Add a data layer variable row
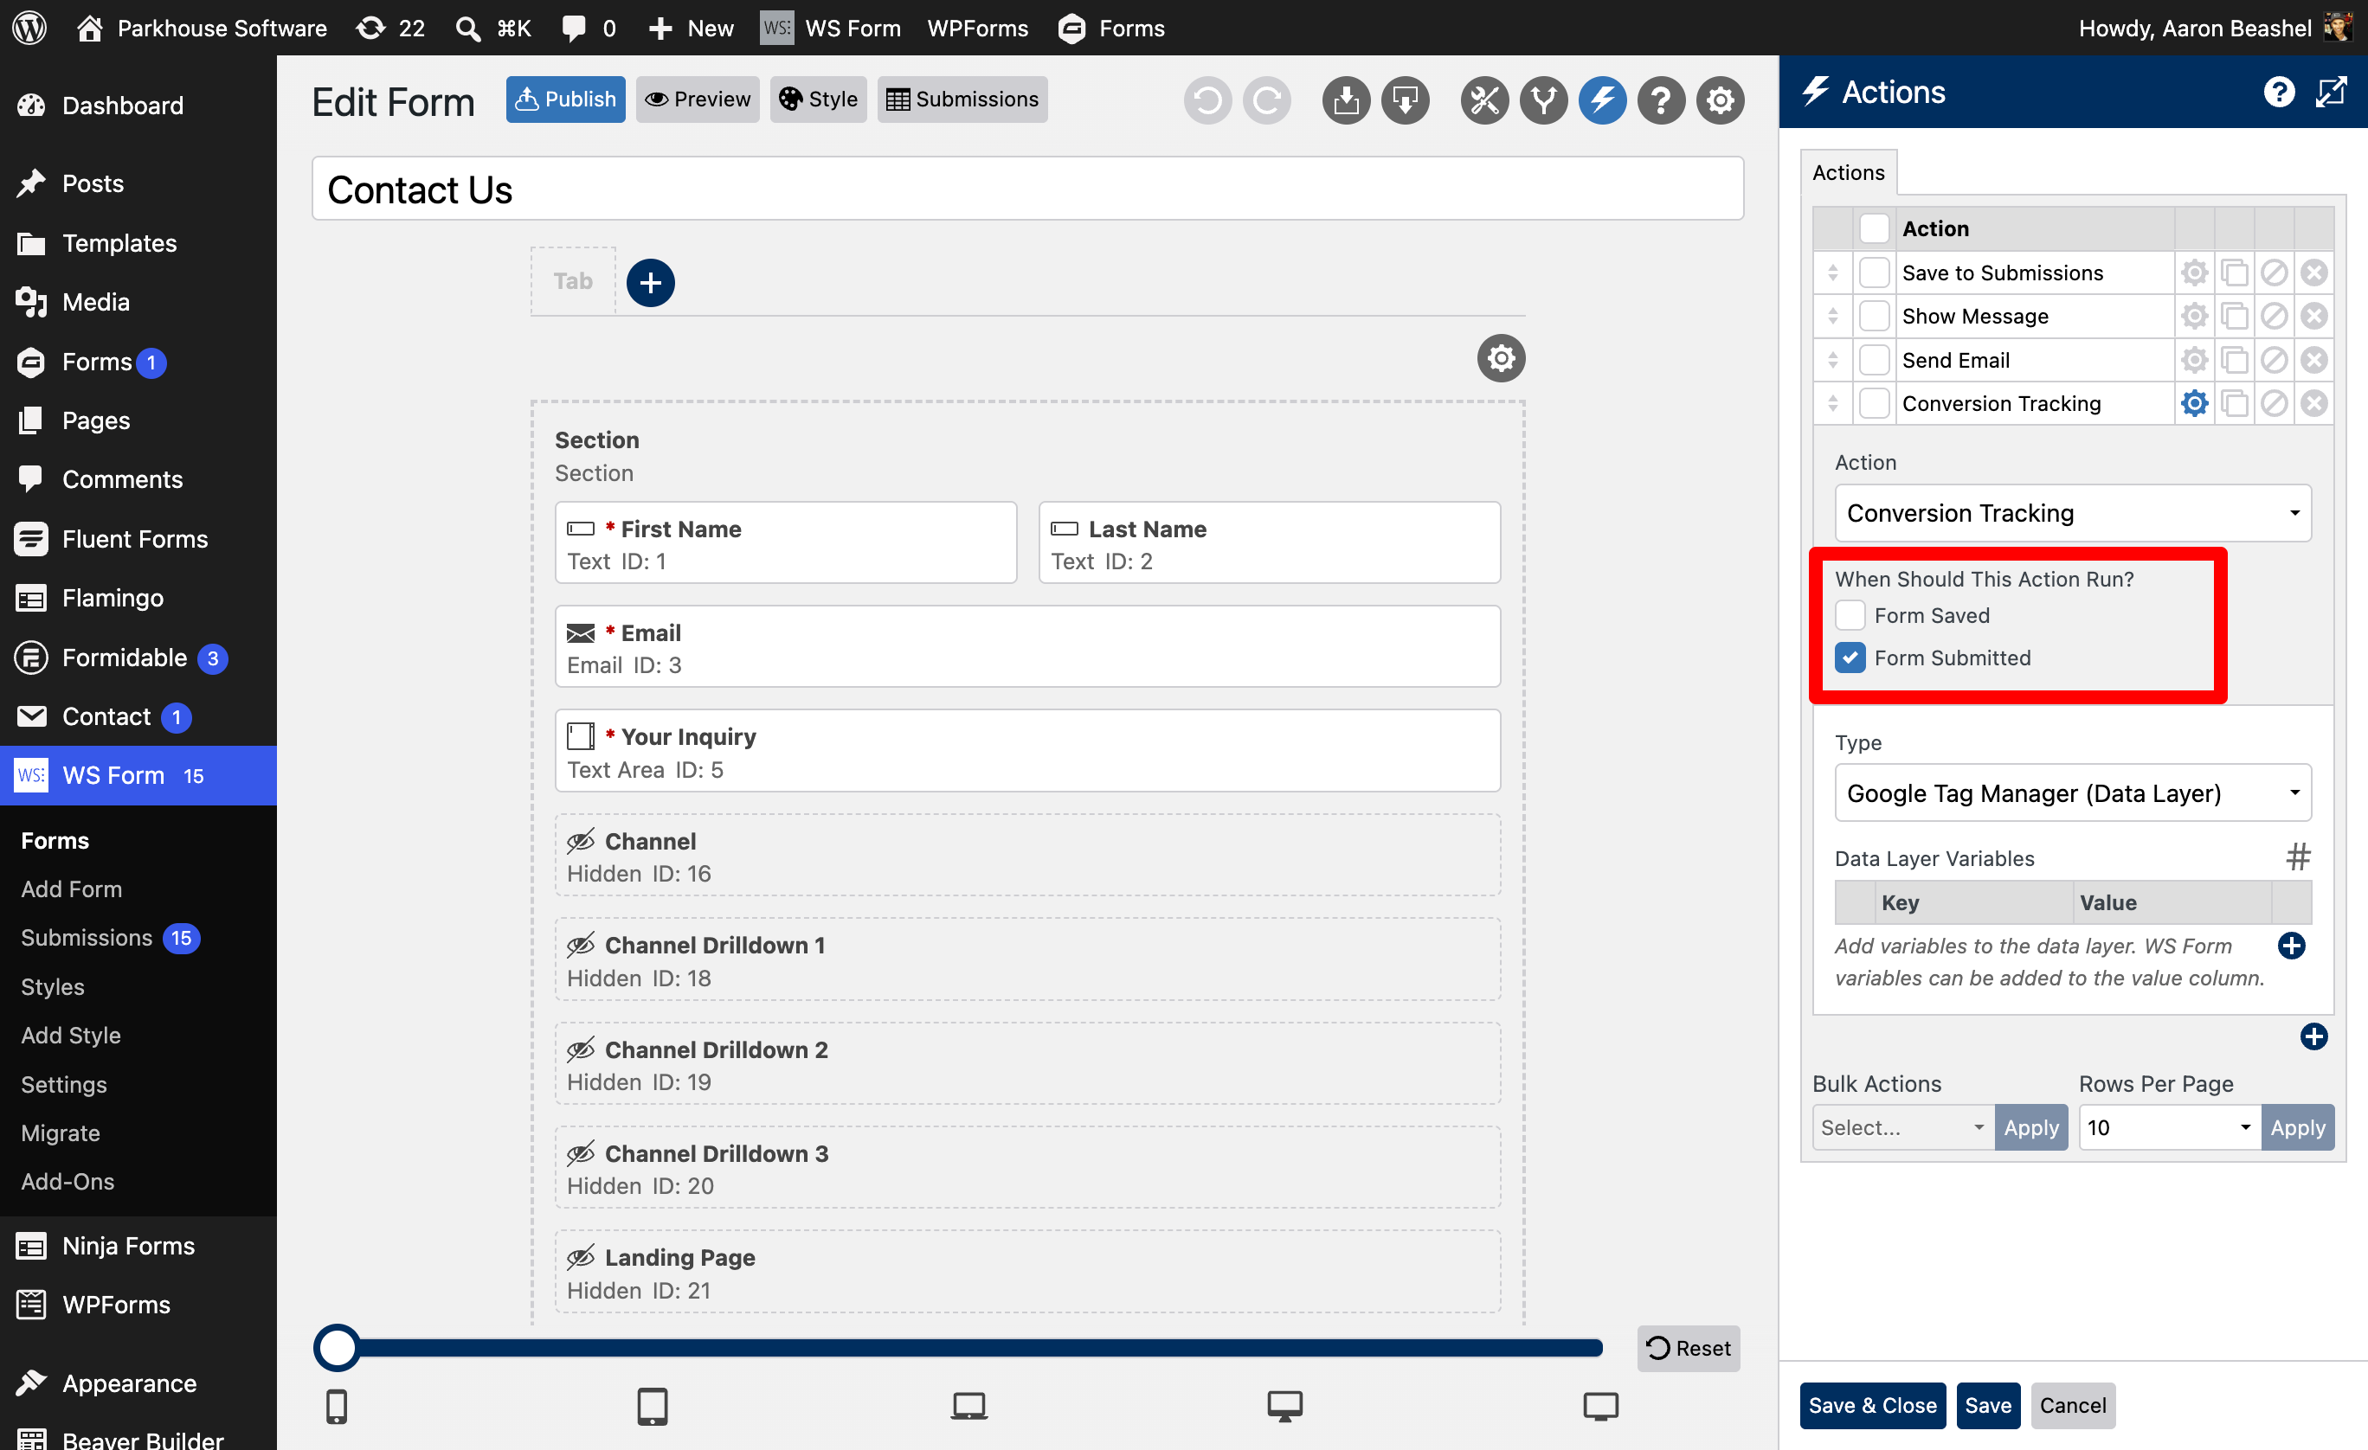 click(2291, 946)
